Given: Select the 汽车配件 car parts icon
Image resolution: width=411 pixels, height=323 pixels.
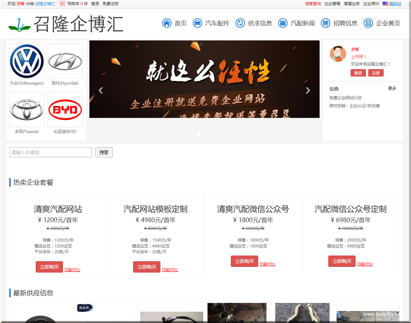Looking at the screenshot, I should pos(197,23).
